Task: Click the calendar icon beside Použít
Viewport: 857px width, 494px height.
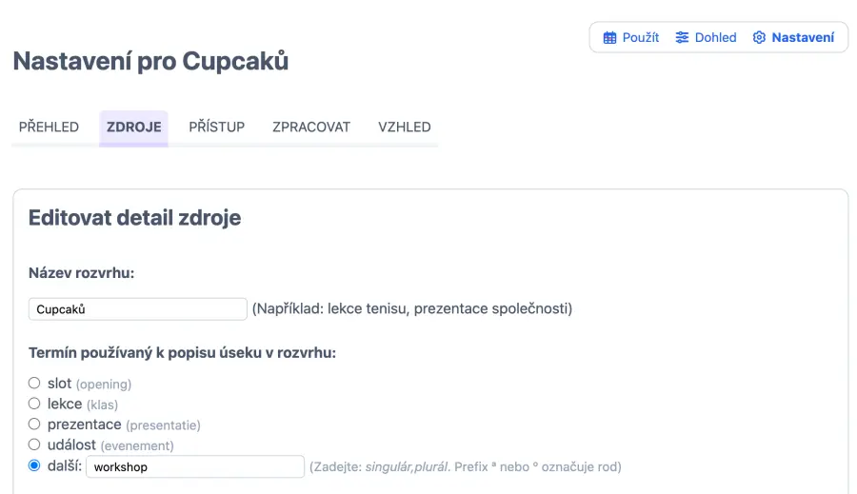Action: (x=610, y=38)
